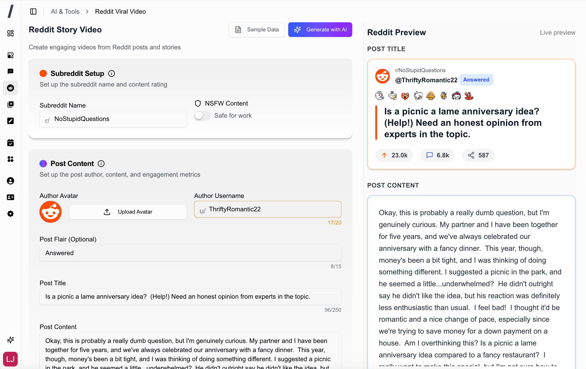Open the profile icon in the sidebar
The height and width of the screenshot is (369, 586).
tap(10, 181)
